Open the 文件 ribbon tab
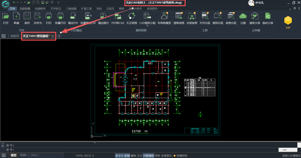 pyautogui.click(x=12, y=9)
